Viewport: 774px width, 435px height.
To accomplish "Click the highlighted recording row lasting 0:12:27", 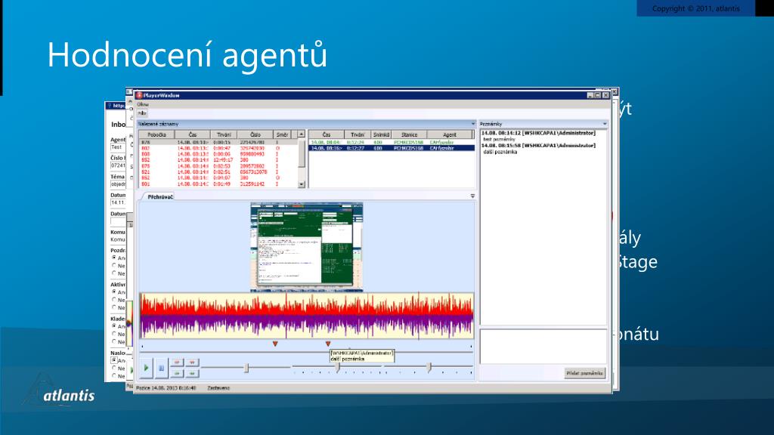I will (391, 148).
